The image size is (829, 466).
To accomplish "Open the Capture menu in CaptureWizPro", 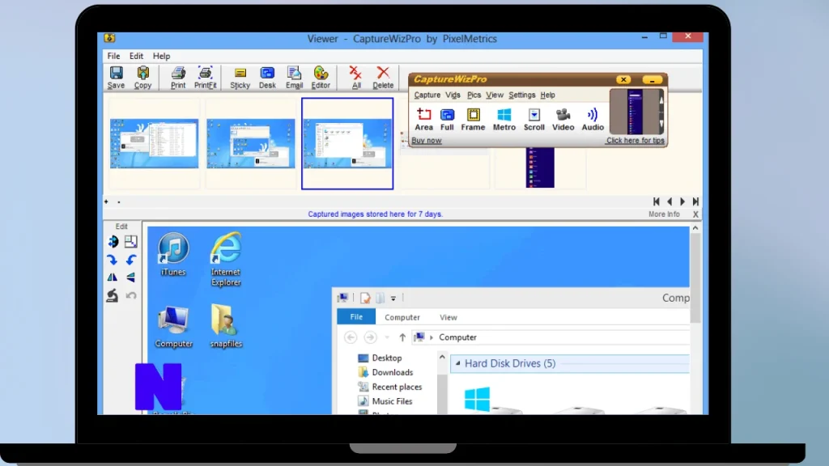I will [427, 95].
